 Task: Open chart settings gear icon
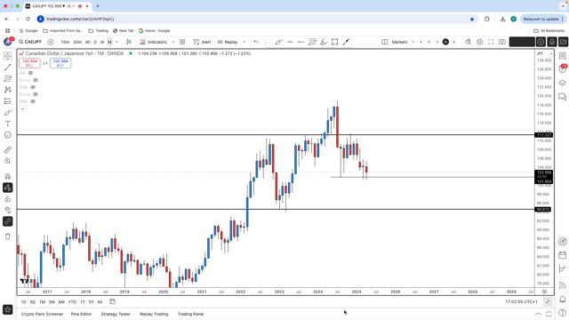point(479,42)
